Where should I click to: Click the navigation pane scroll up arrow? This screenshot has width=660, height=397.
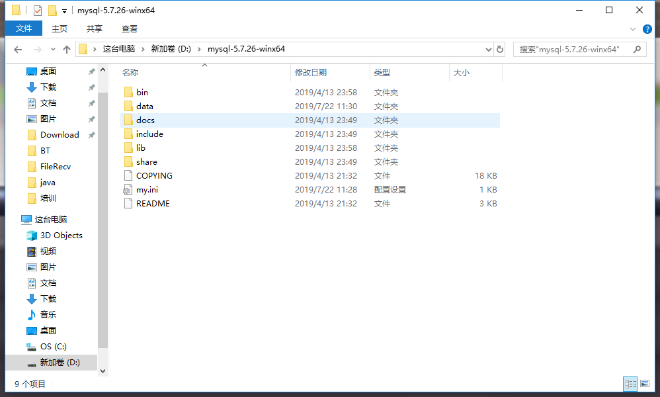click(x=103, y=69)
